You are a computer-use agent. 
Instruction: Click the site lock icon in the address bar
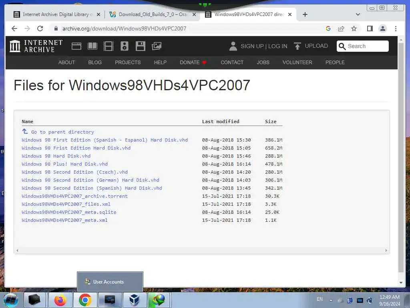pyautogui.click(x=56, y=28)
